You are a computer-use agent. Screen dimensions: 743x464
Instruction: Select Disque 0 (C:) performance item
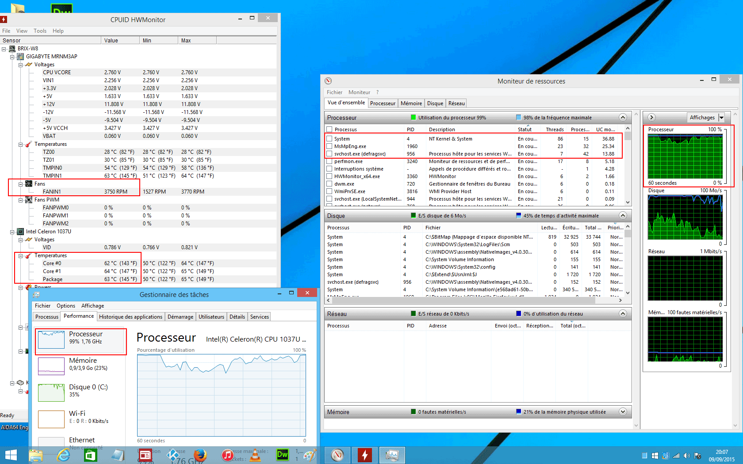[80, 392]
